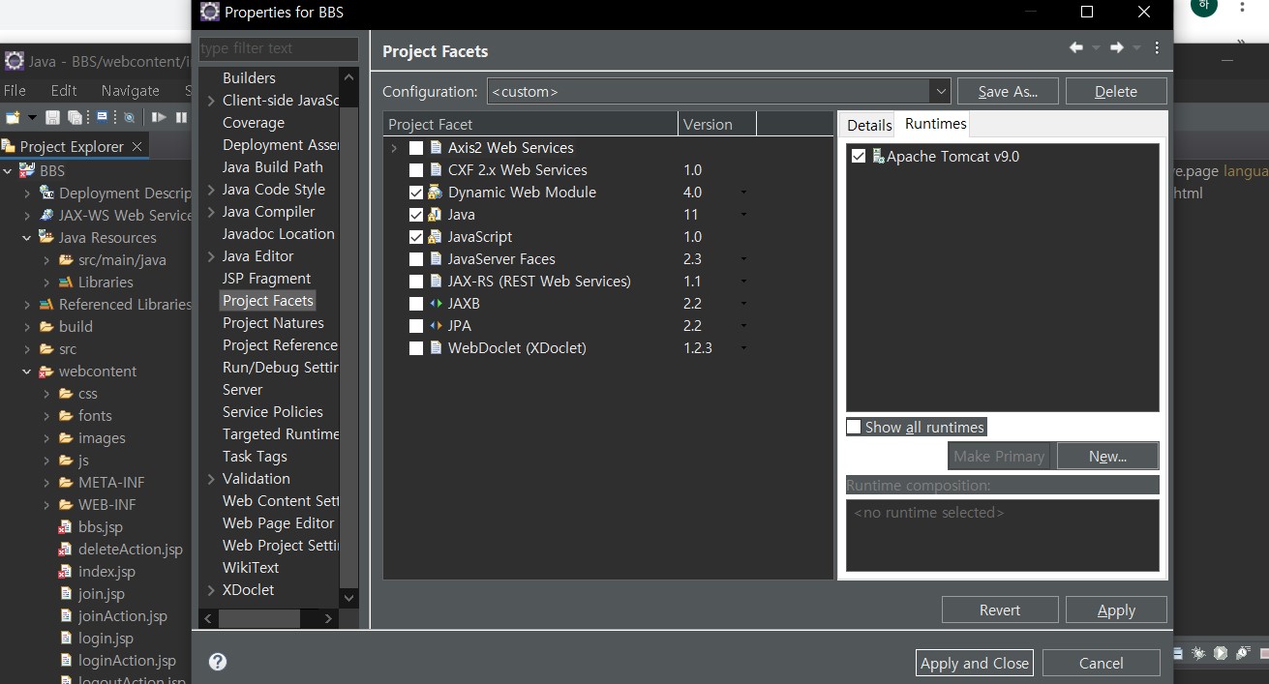Click the debug bug icon behind the dialog

tap(1198, 654)
